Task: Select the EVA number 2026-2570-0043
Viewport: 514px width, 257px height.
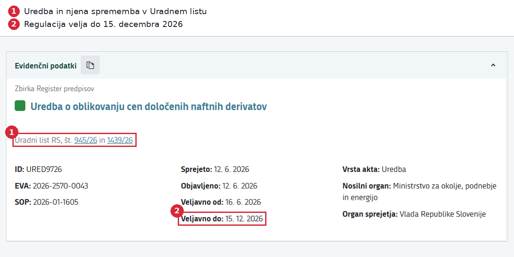Action: (x=60, y=185)
